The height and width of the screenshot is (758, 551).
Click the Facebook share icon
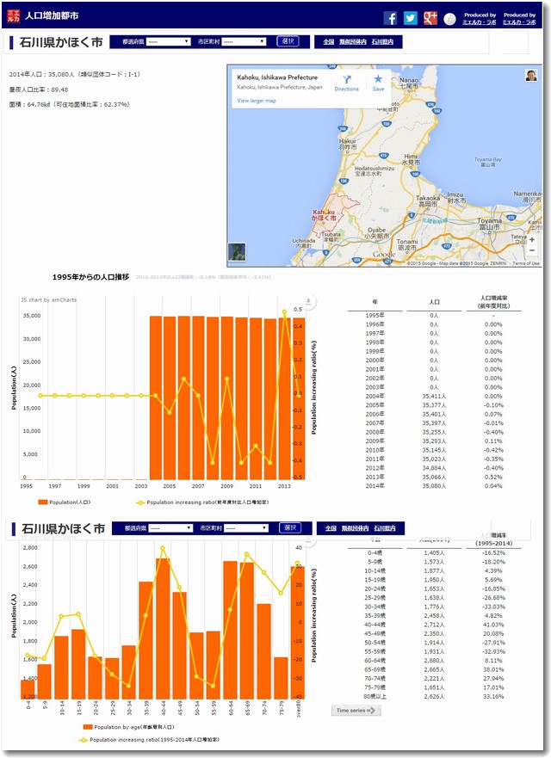[390, 18]
